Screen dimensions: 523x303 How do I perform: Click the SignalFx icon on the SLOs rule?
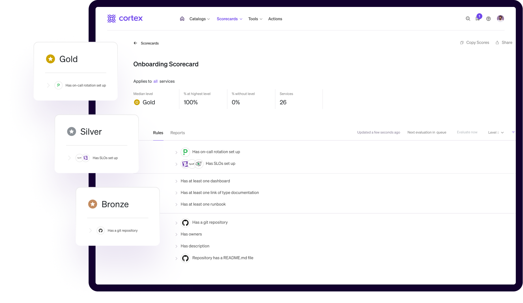(192, 164)
